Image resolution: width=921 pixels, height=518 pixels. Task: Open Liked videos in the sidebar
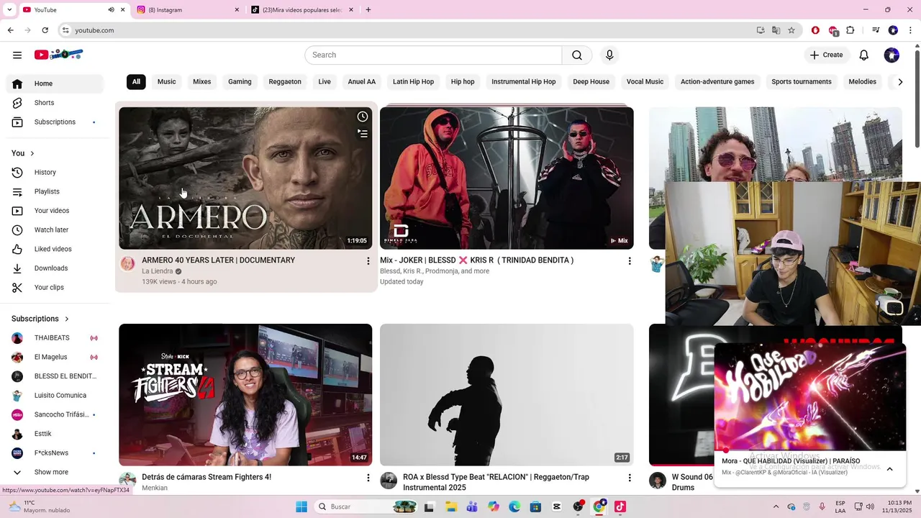tap(55, 249)
